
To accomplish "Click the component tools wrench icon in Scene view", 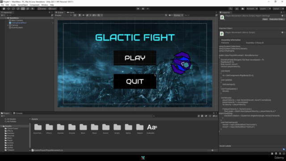I will coord(166,15).
